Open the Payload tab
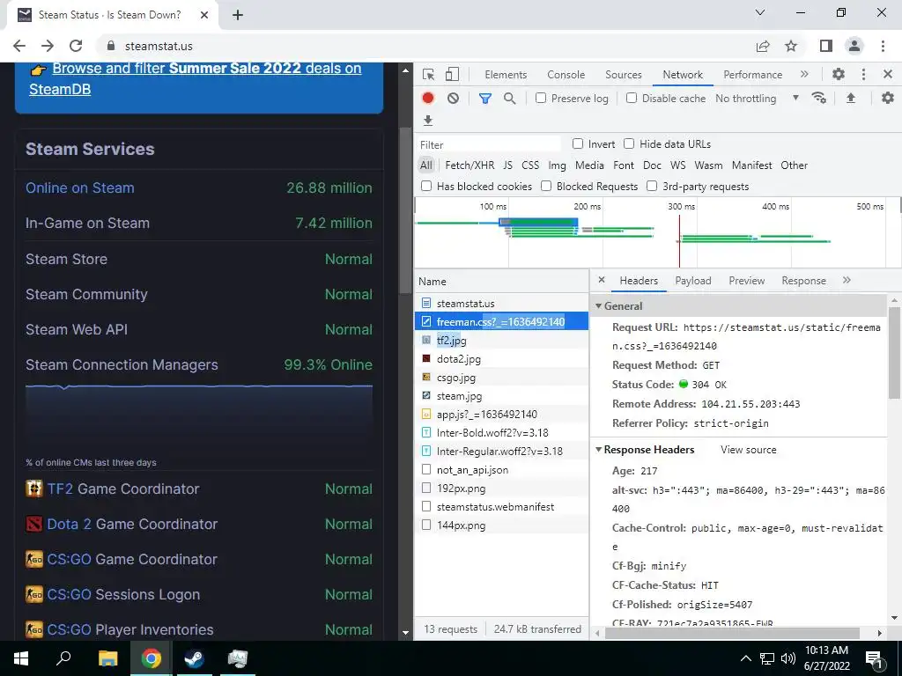This screenshot has width=902, height=676. 693,281
